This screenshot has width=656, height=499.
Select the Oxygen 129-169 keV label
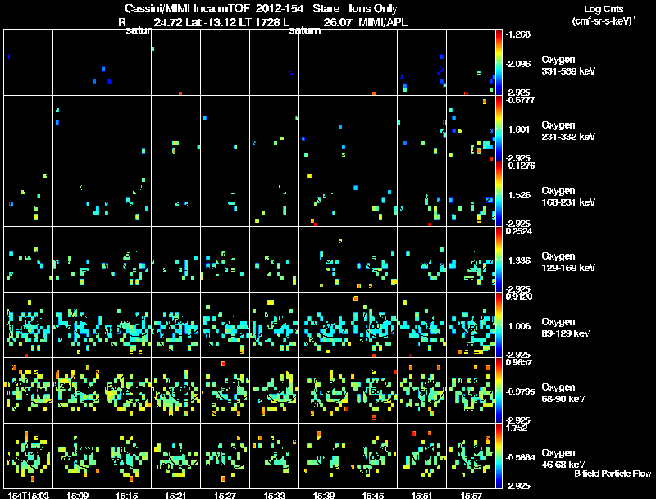(x=568, y=261)
